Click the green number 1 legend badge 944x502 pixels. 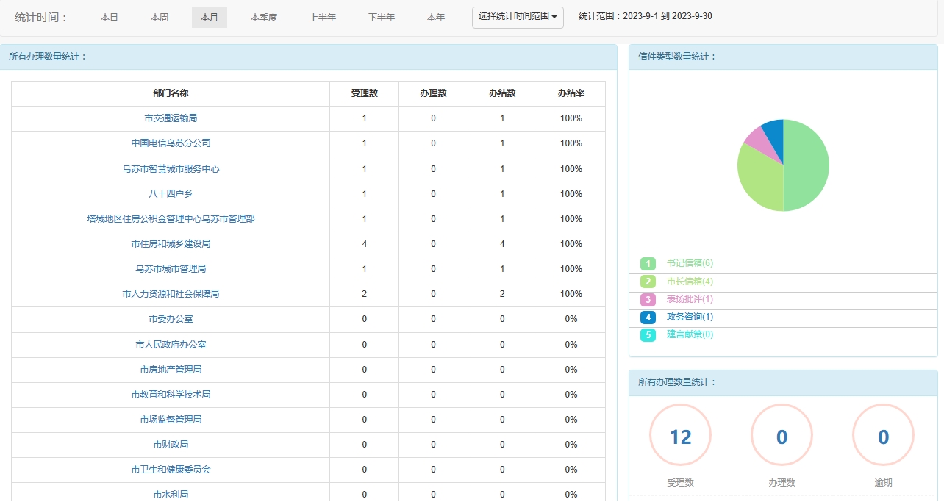[648, 264]
